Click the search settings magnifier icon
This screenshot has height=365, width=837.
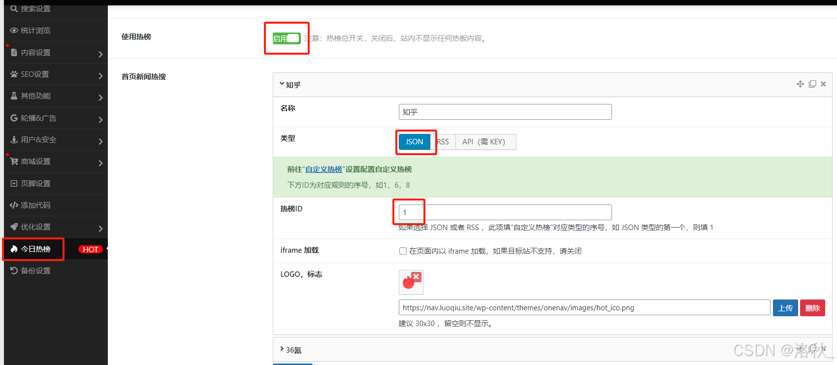click(x=14, y=8)
